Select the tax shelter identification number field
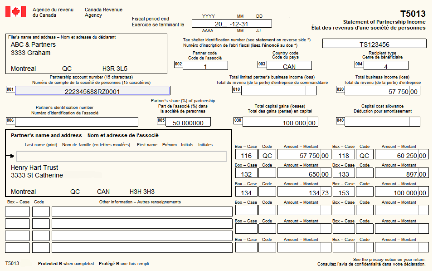433x271 pixels. point(374,44)
